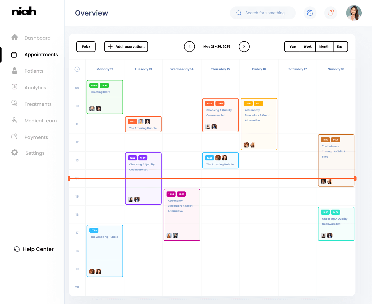This screenshot has height=304, width=372.
Task: Click the Patients person icon
Action: [x=15, y=71]
